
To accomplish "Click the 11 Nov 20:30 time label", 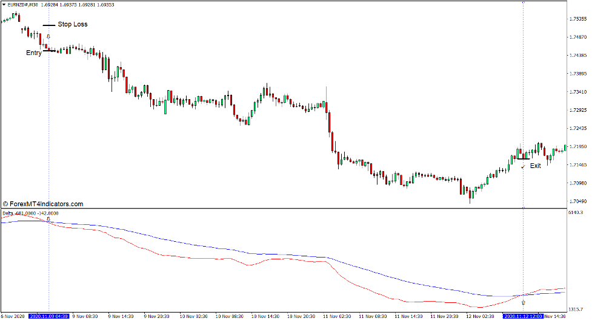I will [x=444, y=316].
